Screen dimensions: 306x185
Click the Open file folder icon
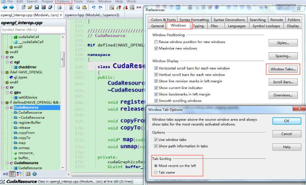coord(30,7)
